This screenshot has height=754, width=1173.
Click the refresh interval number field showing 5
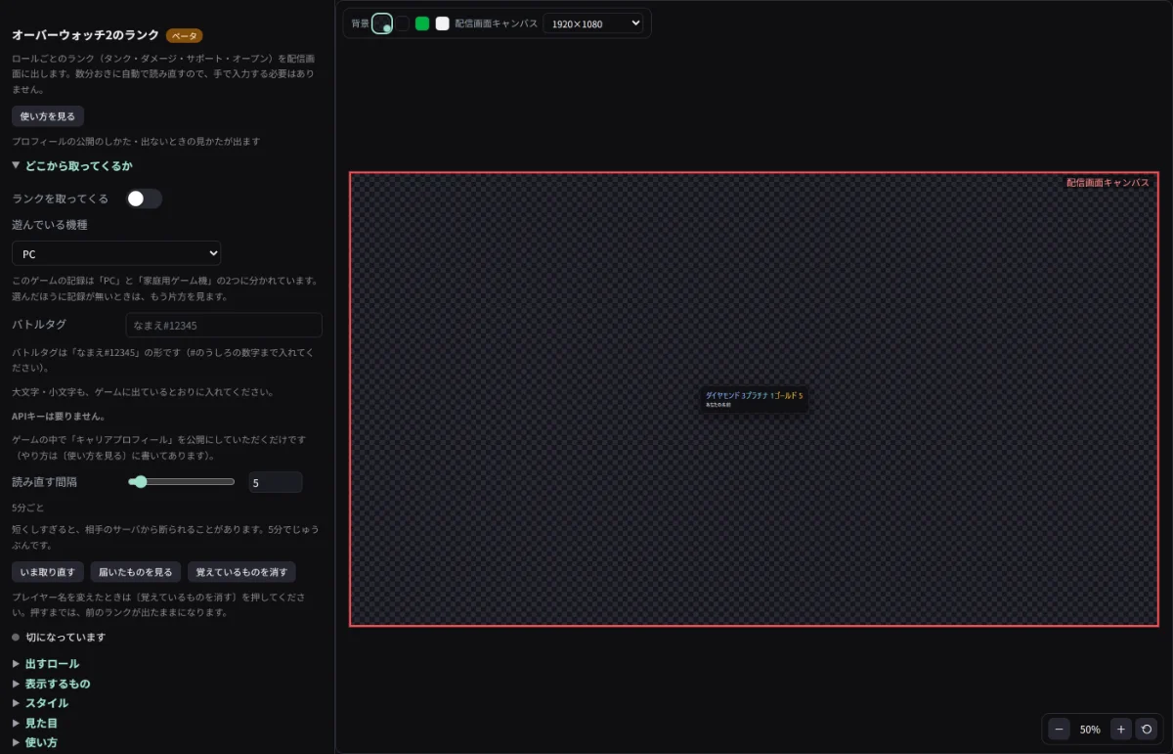pos(275,482)
